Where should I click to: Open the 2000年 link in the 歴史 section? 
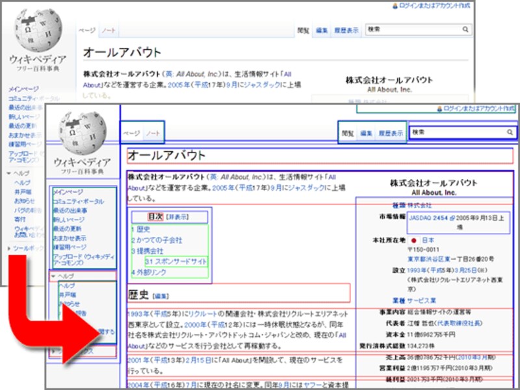[194, 324]
